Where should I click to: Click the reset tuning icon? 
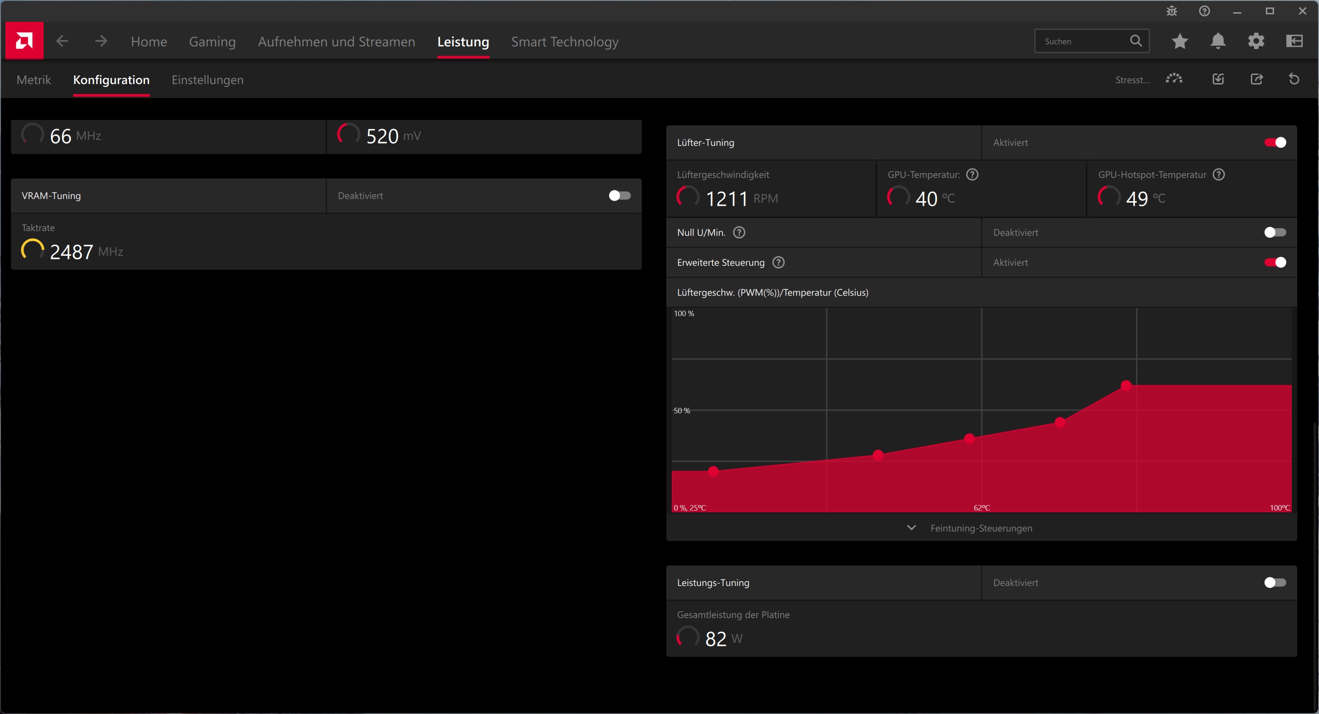(1294, 79)
